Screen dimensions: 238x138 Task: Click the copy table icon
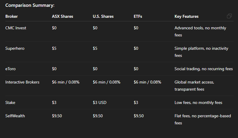(229, 16)
